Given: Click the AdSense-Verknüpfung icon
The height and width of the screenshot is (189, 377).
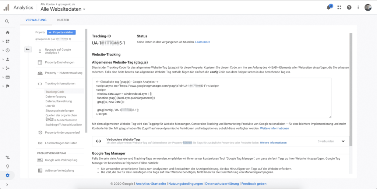Looking at the screenshot, I should pyautogui.click(x=40, y=171).
